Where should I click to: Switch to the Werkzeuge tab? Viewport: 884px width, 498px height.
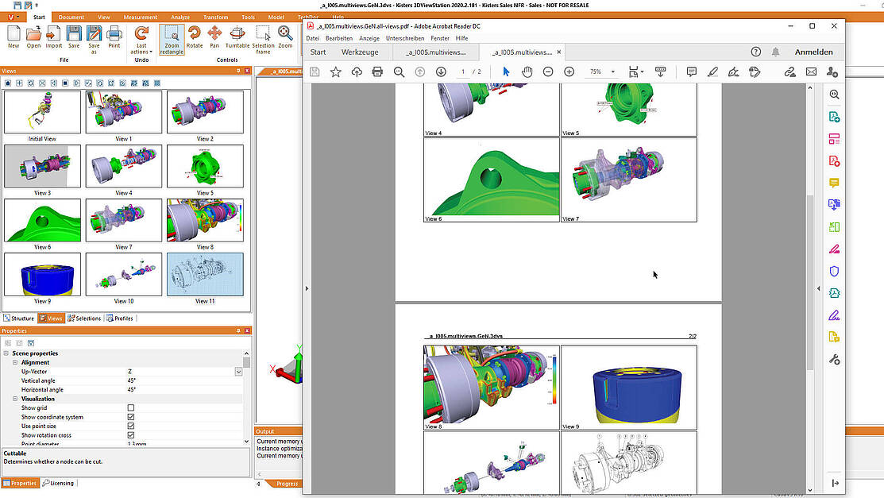point(360,52)
